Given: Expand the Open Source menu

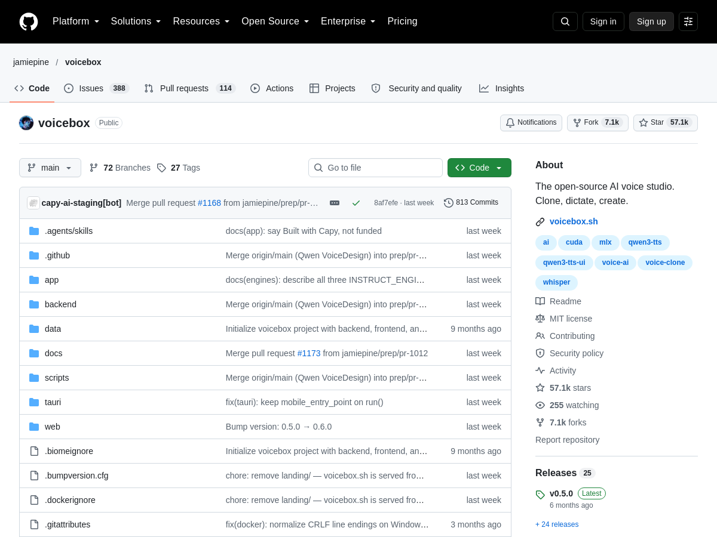Looking at the screenshot, I should click(275, 21).
